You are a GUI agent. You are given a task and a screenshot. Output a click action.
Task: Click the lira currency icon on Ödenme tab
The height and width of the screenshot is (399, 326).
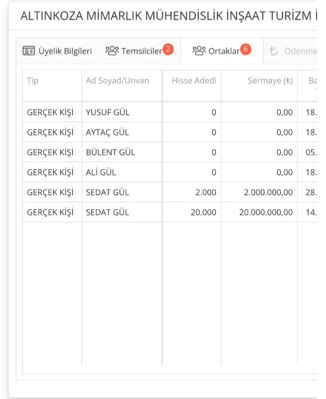click(274, 51)
